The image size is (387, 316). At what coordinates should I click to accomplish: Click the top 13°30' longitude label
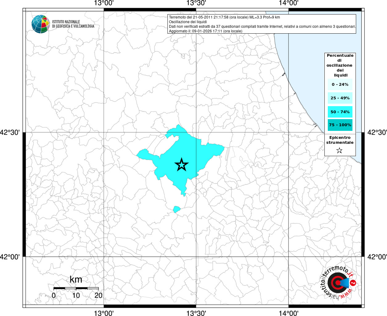point(196,3)
